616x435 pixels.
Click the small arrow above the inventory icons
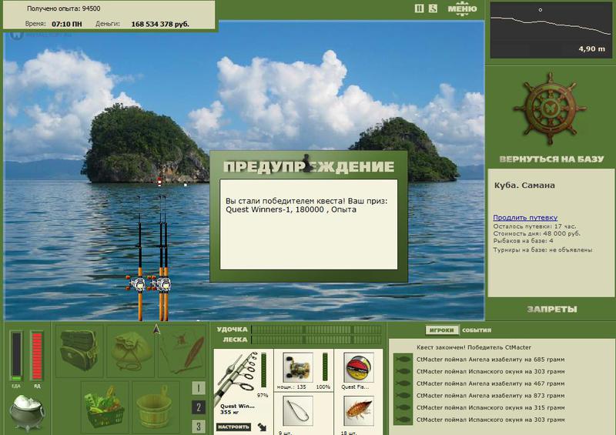[x=156, y=330]
